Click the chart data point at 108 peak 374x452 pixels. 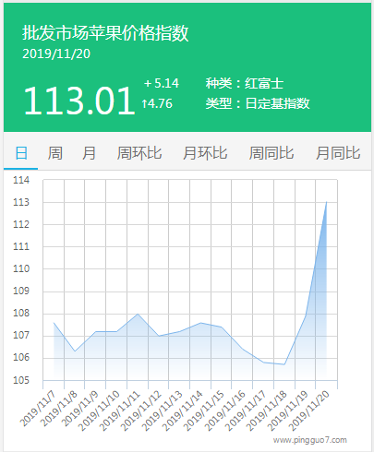coord(138,314)
